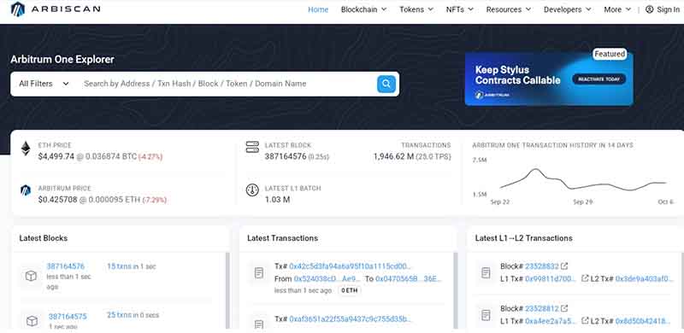
Task: Click the Latest Blocks panel scrollbar
Action: coord(227,290)
